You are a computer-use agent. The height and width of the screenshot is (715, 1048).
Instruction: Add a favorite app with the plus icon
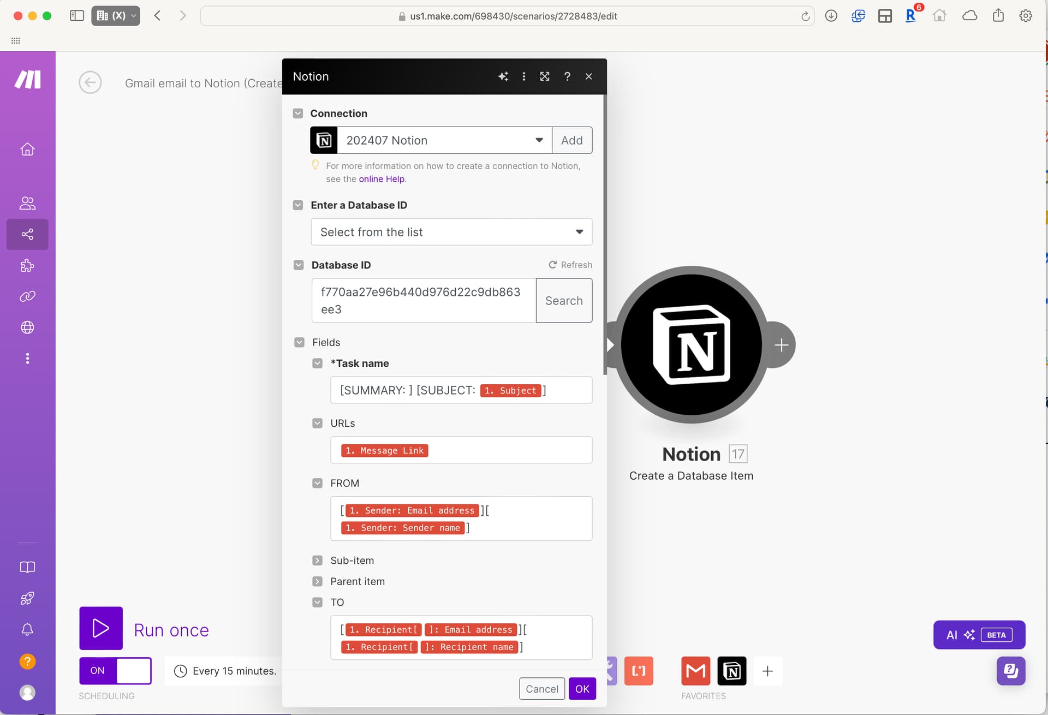click(767, 671)
